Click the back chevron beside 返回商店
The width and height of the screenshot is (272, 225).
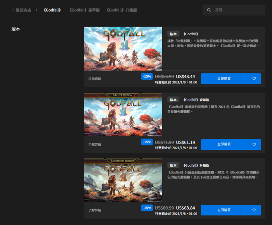(x=13, y=10)
